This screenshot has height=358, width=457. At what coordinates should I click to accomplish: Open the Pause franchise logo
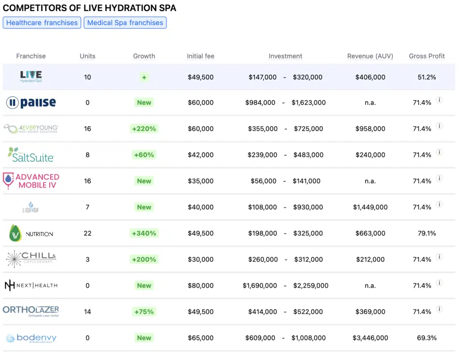31,103
